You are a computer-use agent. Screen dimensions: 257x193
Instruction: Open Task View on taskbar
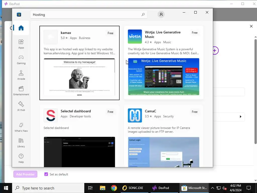(x=90, y=188)
